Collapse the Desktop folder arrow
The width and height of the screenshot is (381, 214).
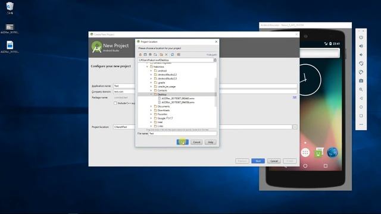click(x=151, y=95)
